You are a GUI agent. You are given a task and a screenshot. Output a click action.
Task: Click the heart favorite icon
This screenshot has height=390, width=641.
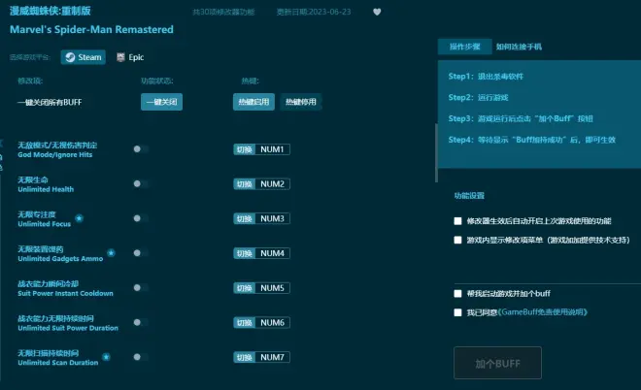(377, 13)
